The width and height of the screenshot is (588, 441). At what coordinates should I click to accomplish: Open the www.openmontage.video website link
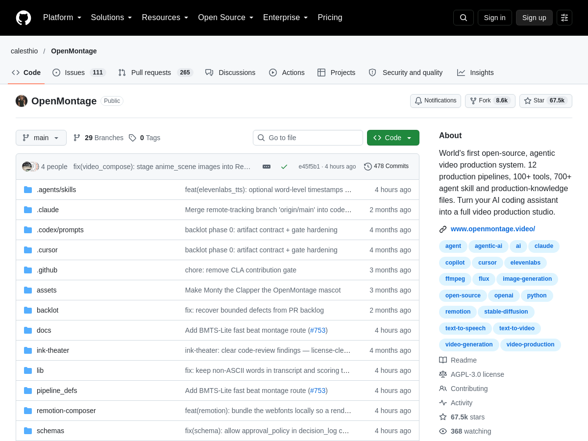(493, 229)
